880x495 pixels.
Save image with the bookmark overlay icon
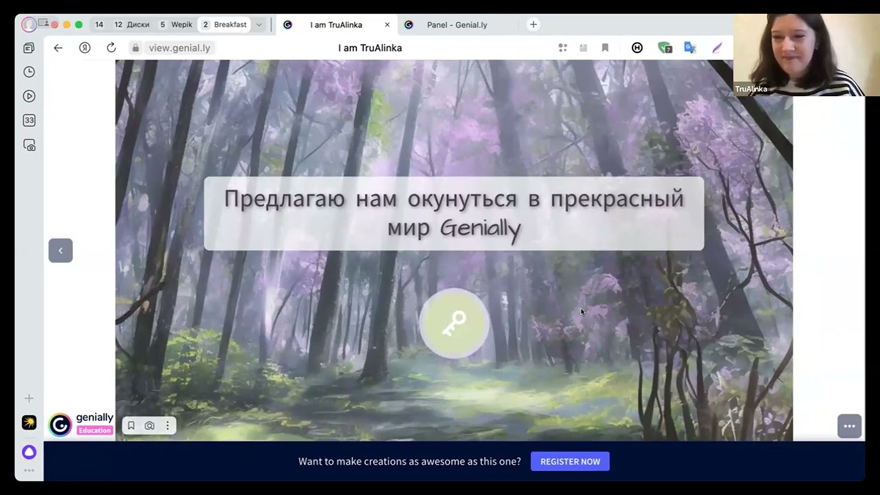tap(131, 426)
